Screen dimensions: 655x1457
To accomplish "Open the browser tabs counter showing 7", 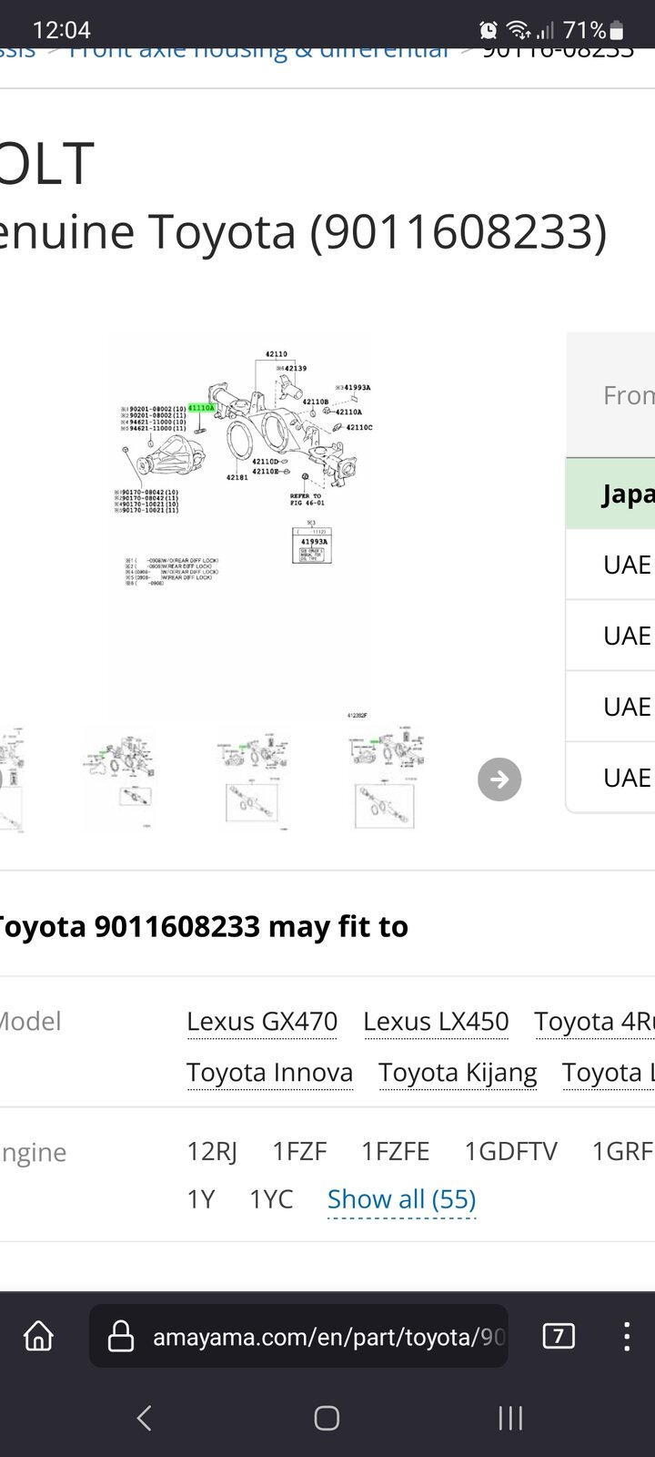I will point(558,1336).
